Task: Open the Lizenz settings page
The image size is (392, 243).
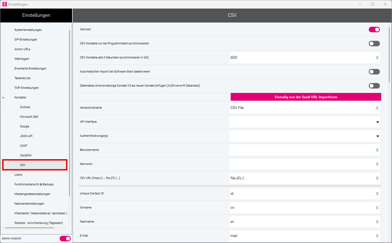Action: click(18, 175)
